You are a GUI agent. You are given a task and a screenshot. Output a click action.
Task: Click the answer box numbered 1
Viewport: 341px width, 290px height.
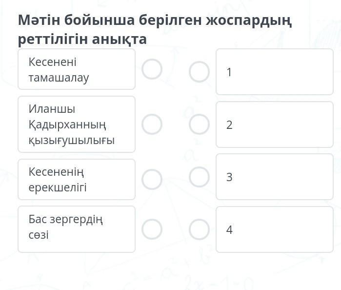pyautogui.click(x=274, y=72)
